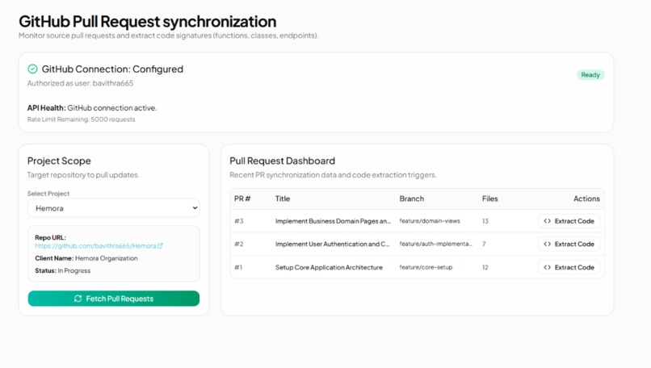The height and width of the screenshot is (368, 651).
Task: Click 'Rate Limit Remaining: 5000 requests' text
Action: point(82,119)
